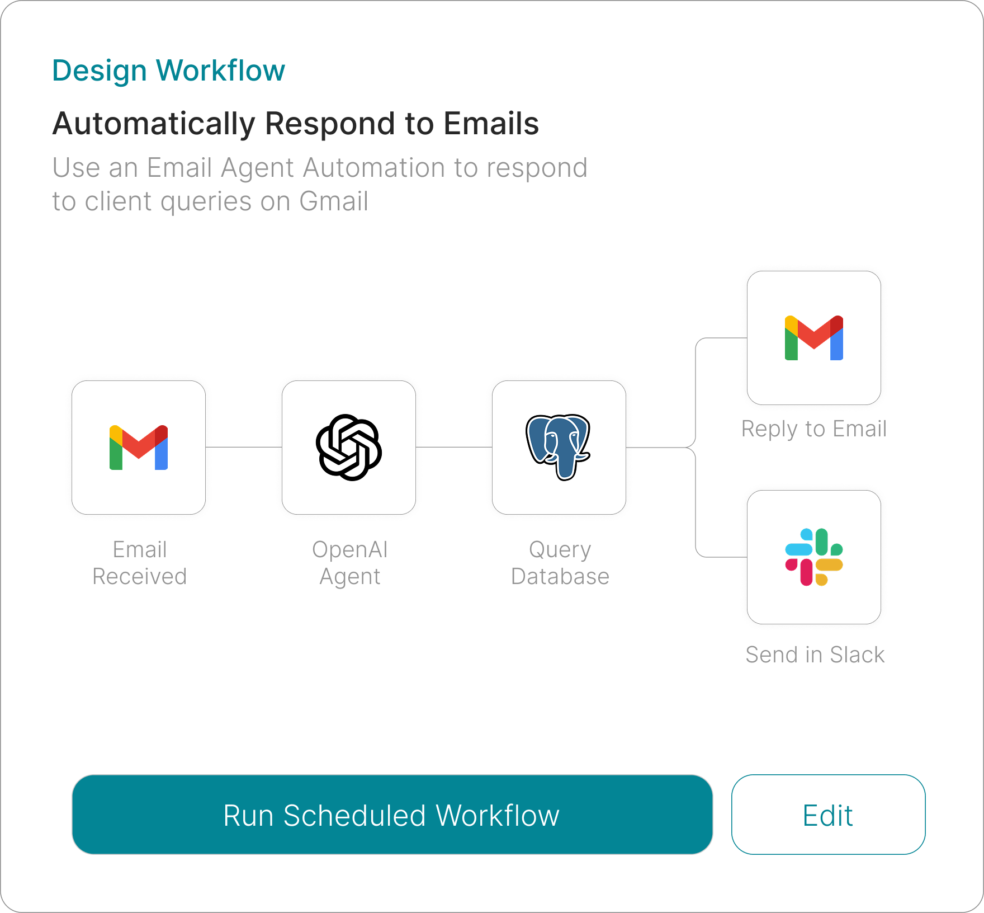Select the Slack logo node
The height and width of the screenshot is (913, 984).
[813, 557]
